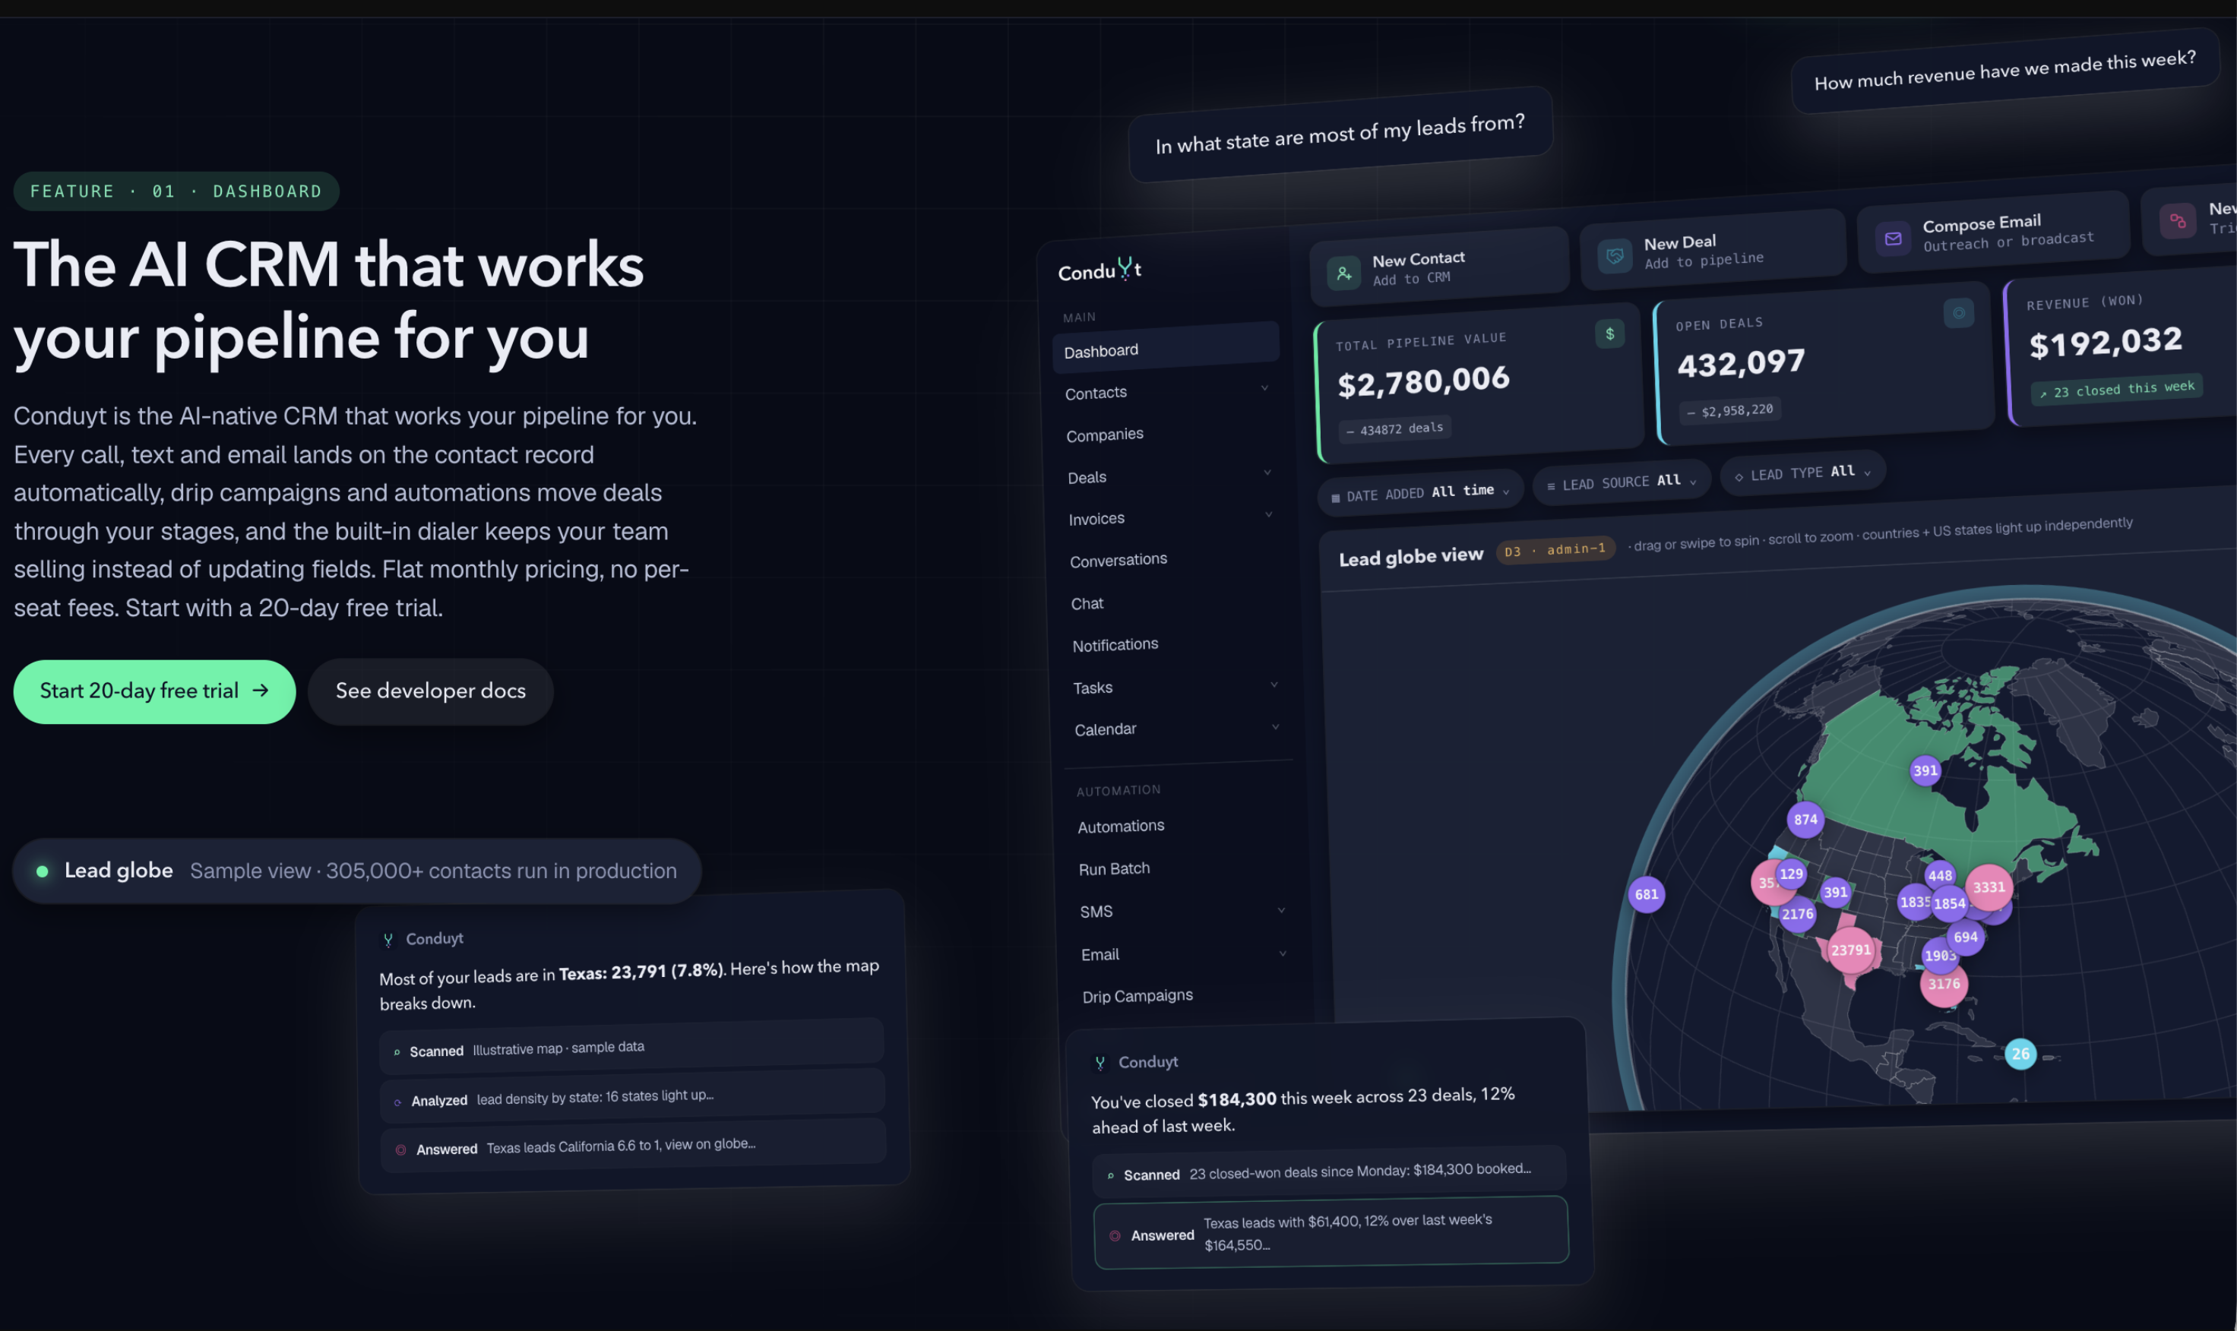This screenshot has width=2237, height=1331.
Task: Click the Conduyt logo in the sidebar
Action: (1100, 270)
